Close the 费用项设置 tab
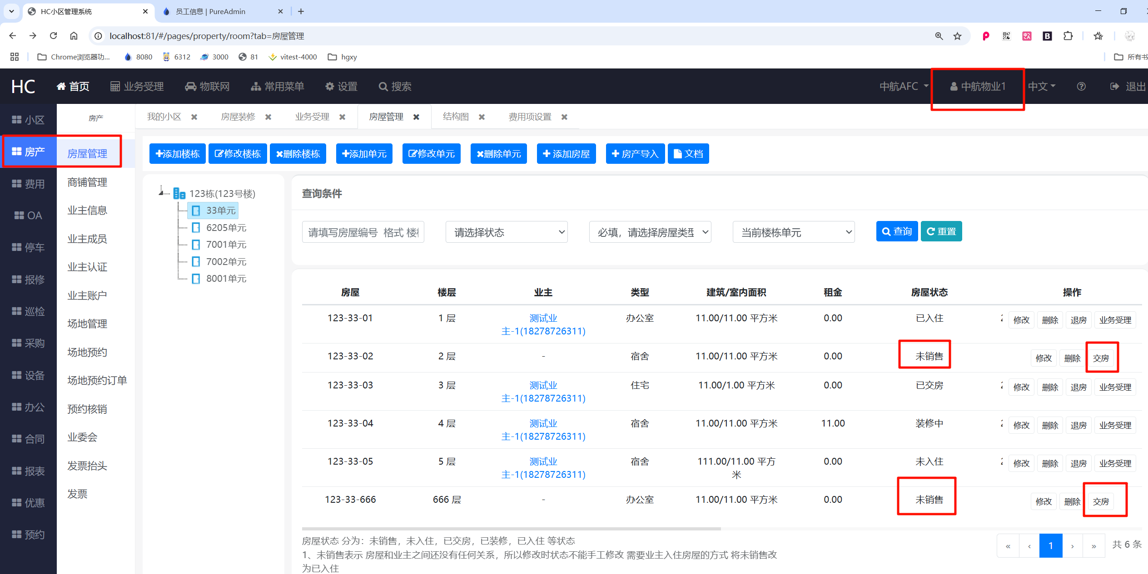 coord(564,117)
